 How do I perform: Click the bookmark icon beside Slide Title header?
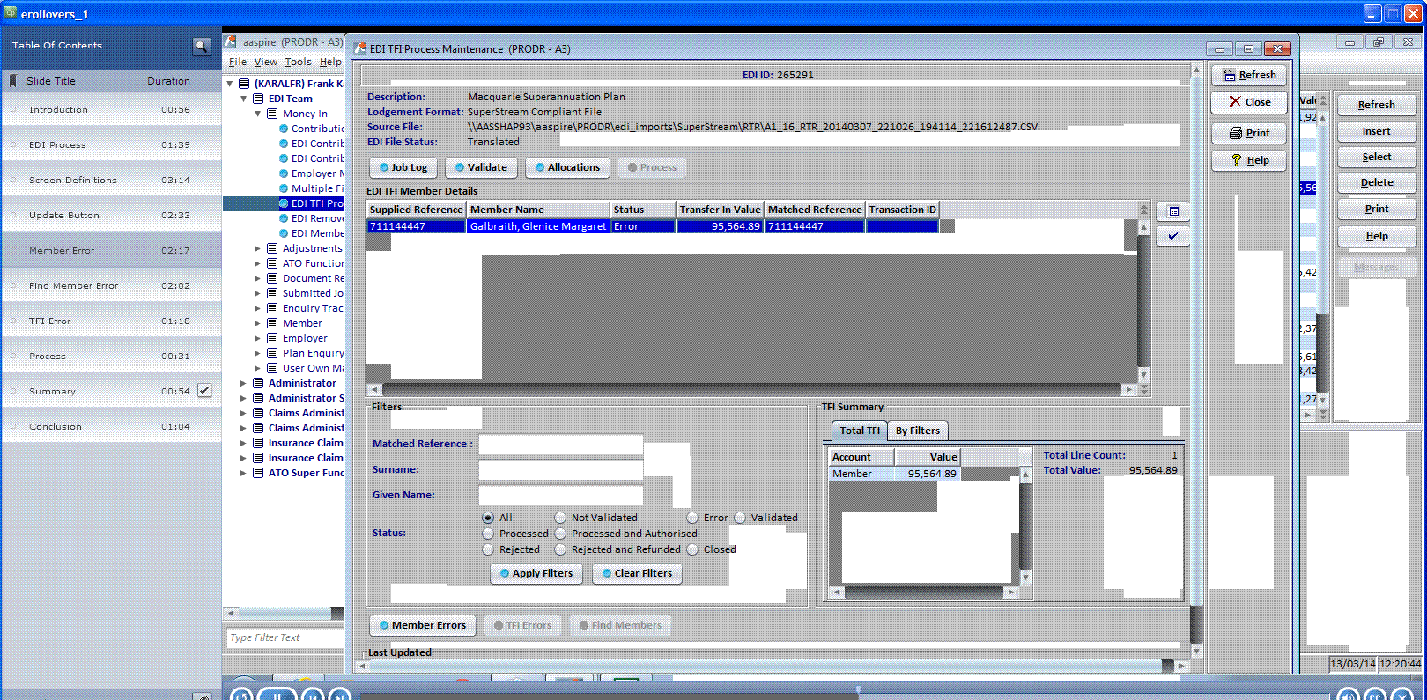pyautogui.click(x=13, y=81)
